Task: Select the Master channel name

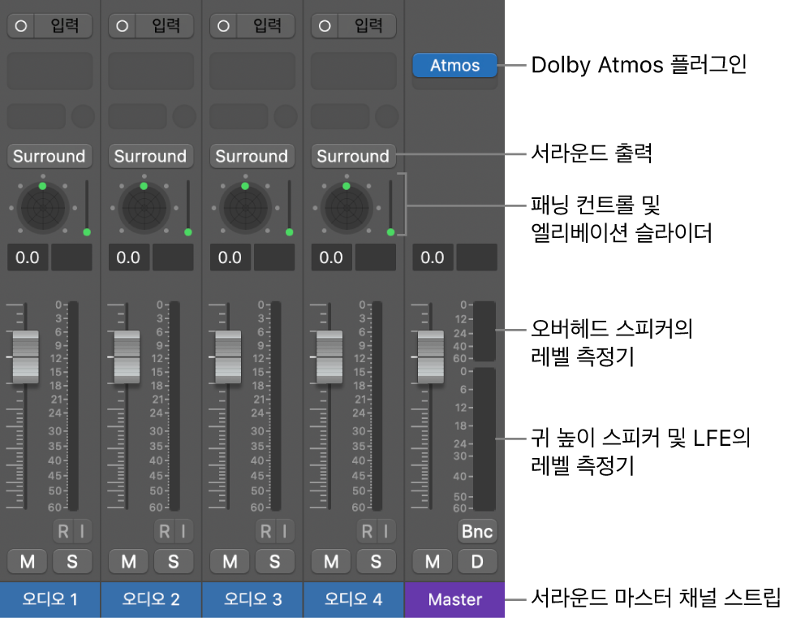Action: (454, 599)
